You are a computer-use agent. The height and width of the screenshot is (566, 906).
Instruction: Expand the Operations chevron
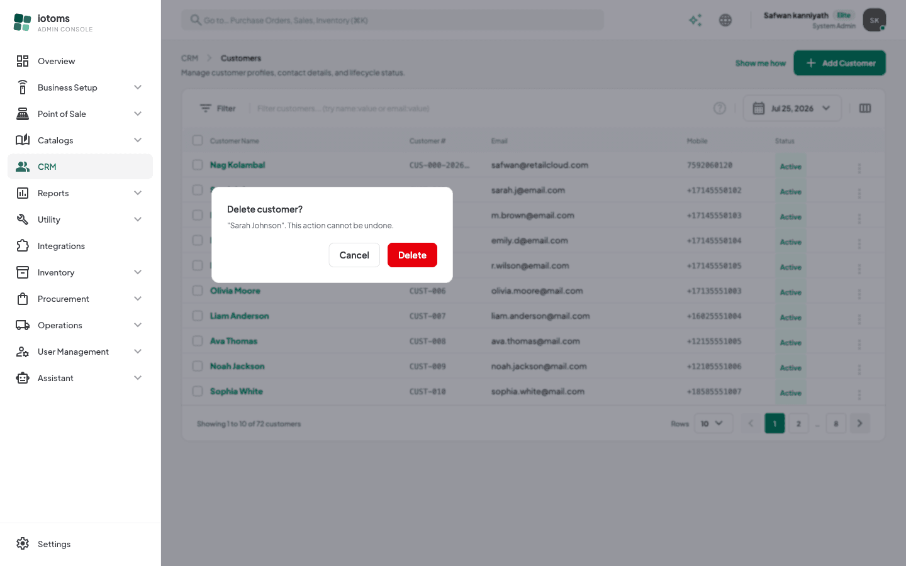click(x=138, y=325)
